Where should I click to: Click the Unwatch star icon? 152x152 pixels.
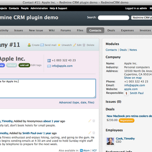pos(59,45)
